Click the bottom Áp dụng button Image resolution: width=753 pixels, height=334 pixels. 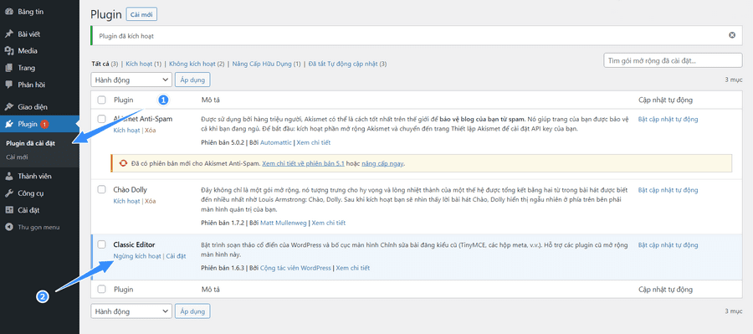coord(192,311)
